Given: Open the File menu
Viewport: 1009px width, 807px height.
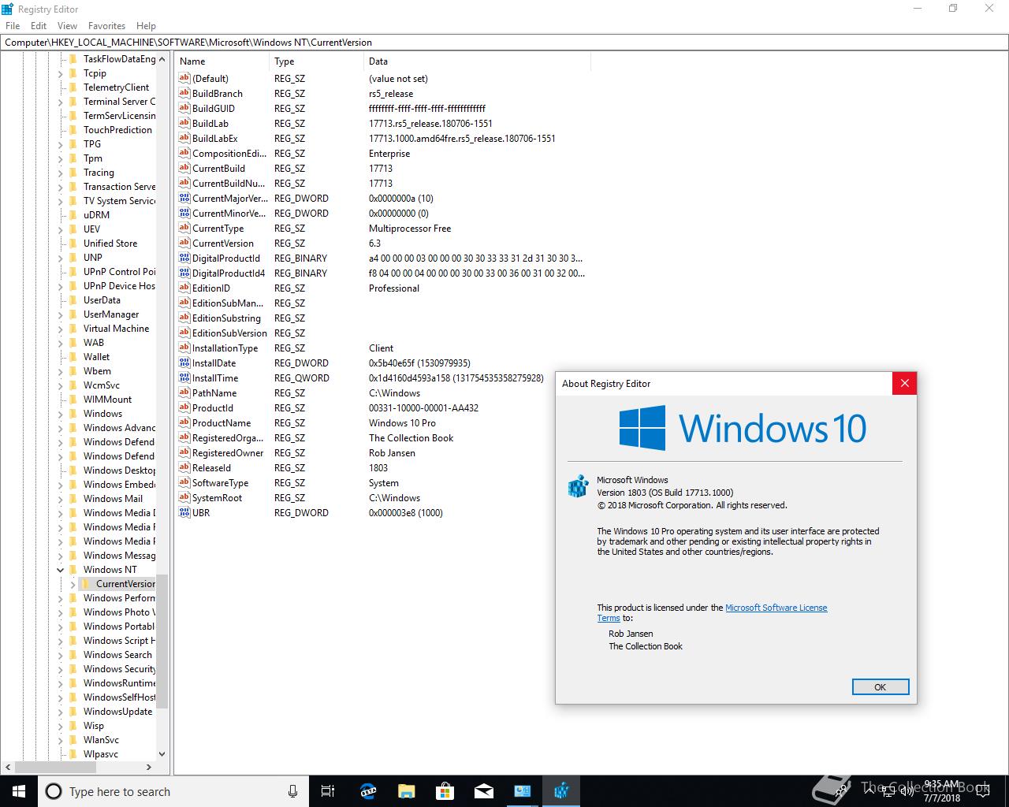Looking at the screenshot, I should click(x=13, y=26).
